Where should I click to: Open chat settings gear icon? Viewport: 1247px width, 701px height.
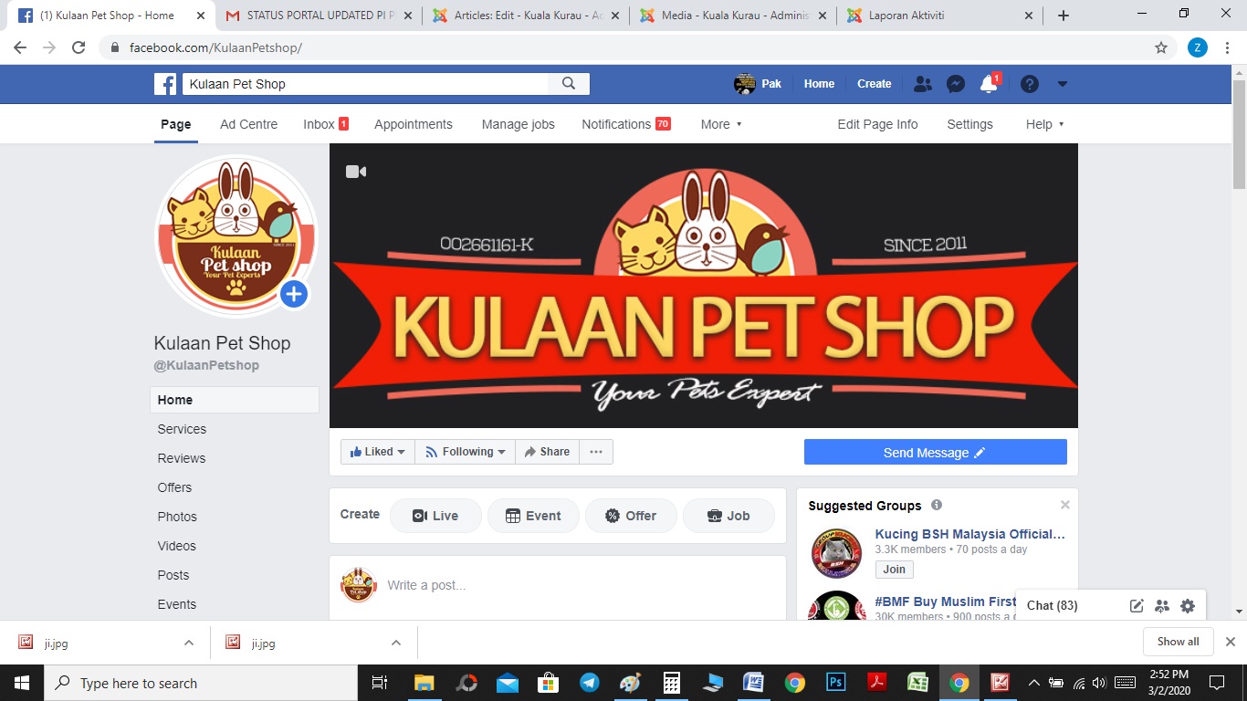[1187, 605]
